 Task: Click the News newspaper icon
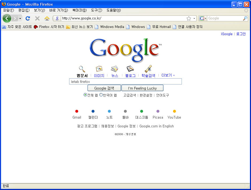click(x=115, y=69)
